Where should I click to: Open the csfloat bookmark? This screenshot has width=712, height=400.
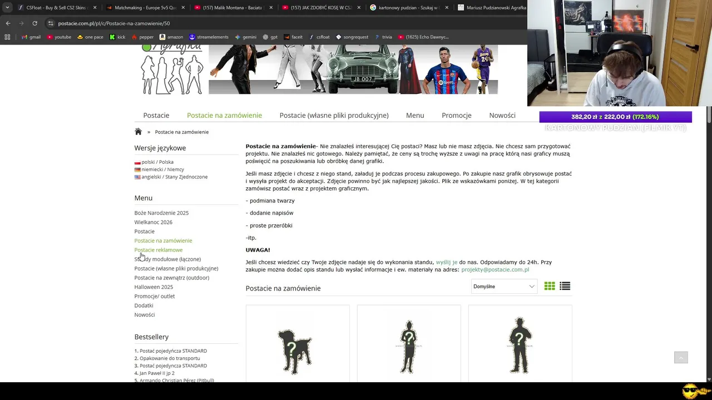319,37
